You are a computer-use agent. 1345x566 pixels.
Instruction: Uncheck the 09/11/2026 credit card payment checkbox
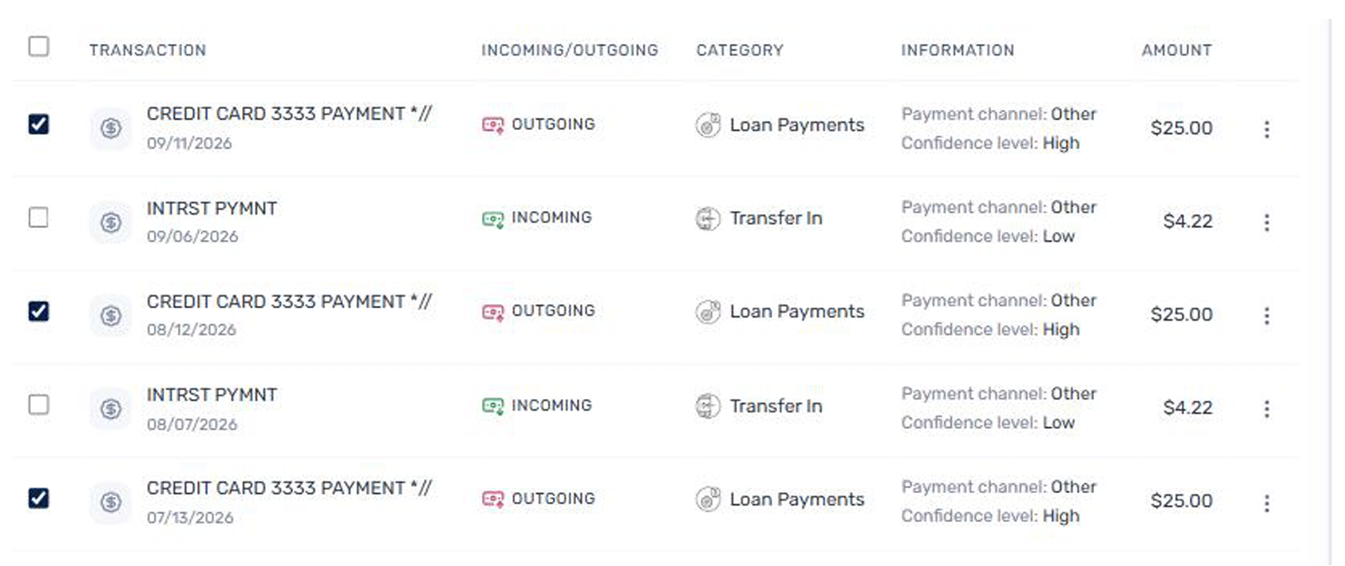click(x=38, y=124)
